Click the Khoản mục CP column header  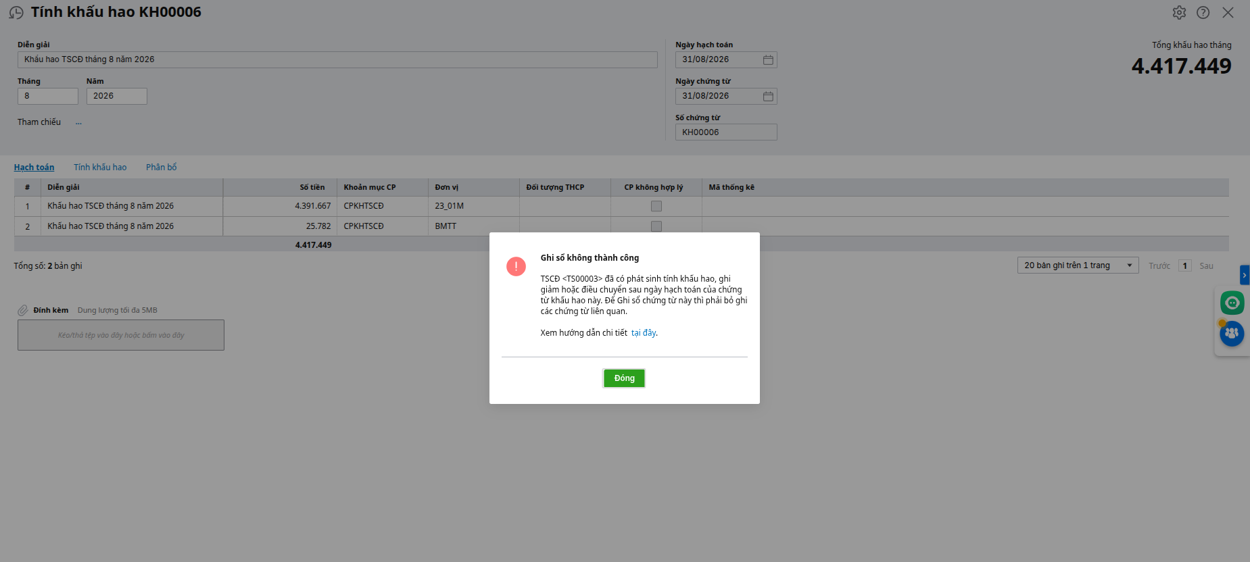pyautogui.click(x=383, y=187)
